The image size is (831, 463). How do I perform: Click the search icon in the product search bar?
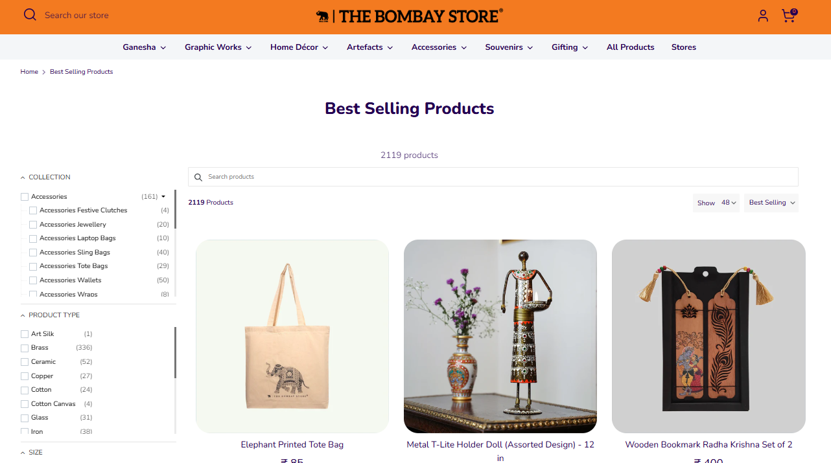[198, 177]
